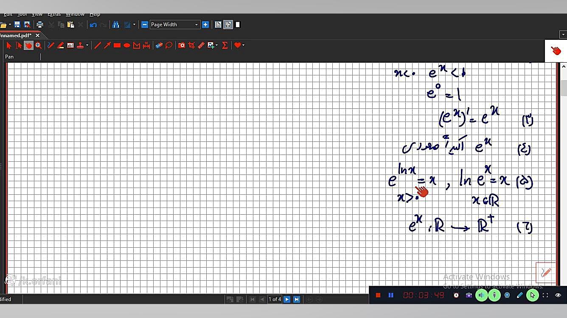Stop the screen recording
This screenshot has height=318, width=567.
point(378,295)
